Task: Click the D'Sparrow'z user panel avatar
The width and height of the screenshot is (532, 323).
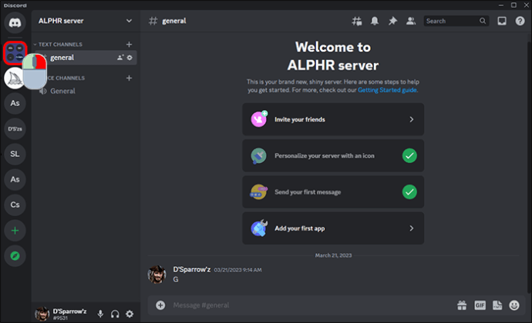Action: click(x=42, y=314)
